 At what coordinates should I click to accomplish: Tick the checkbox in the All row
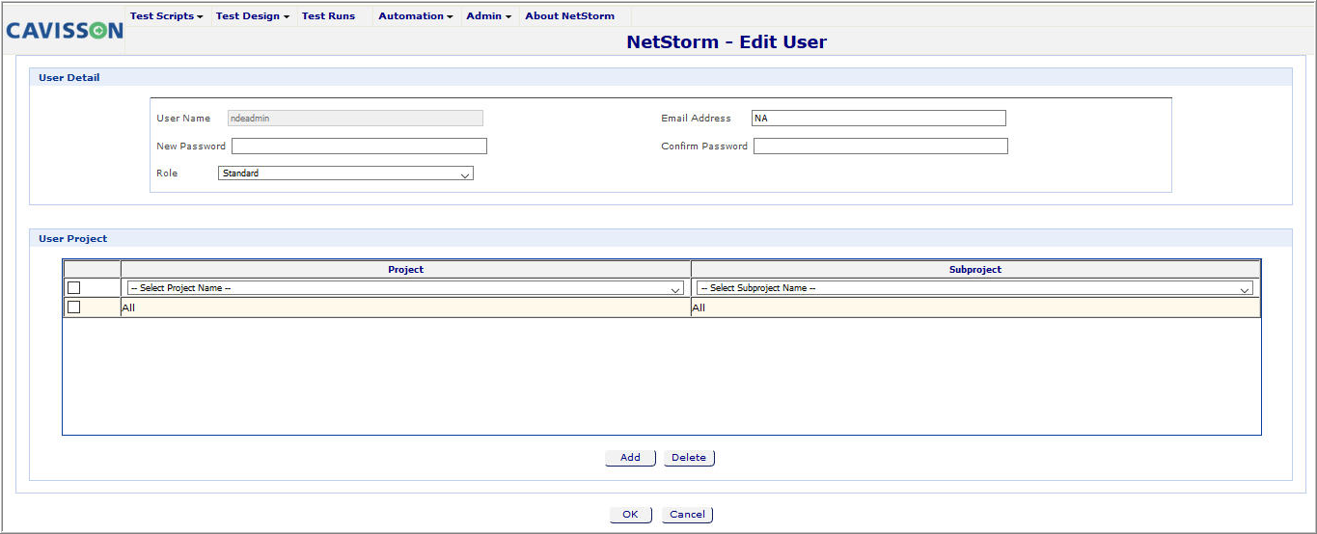[74, 307]
